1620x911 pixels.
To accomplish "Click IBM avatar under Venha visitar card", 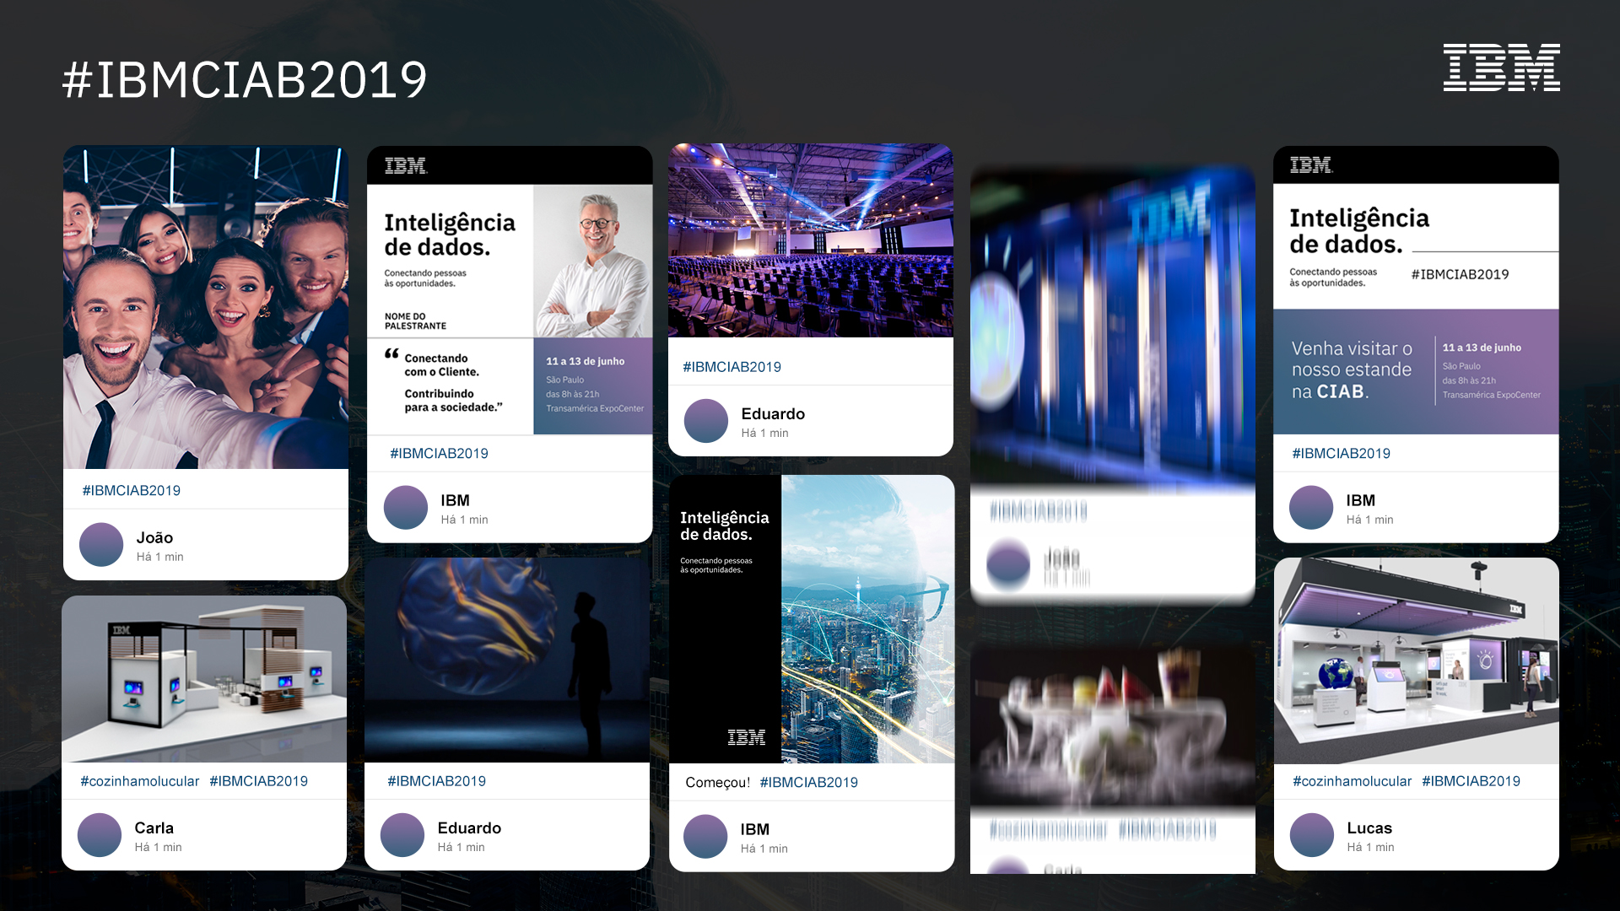I will pos(1311,507).
